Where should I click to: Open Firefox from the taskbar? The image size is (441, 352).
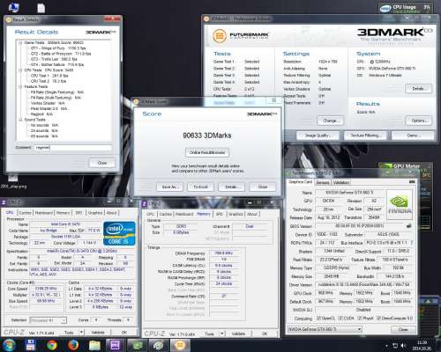click(73, 345)
